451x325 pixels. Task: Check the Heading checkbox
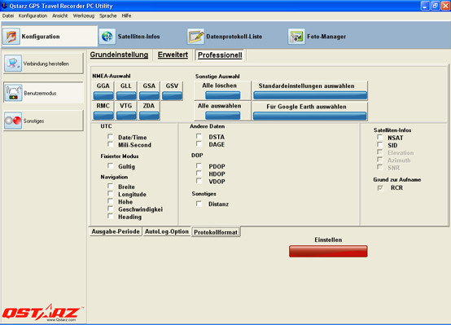[x=111, y=216]
